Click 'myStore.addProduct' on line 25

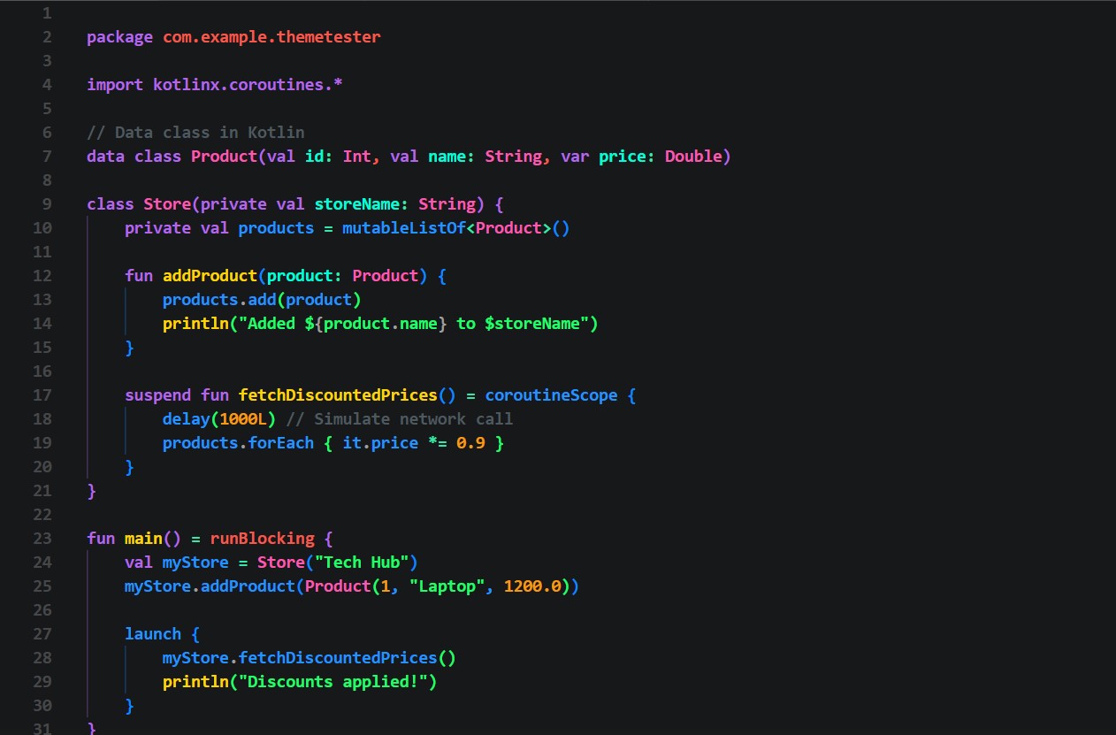click(210, 586)
